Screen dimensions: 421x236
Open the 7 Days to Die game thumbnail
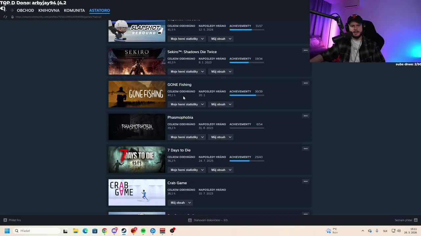(137, 160)
